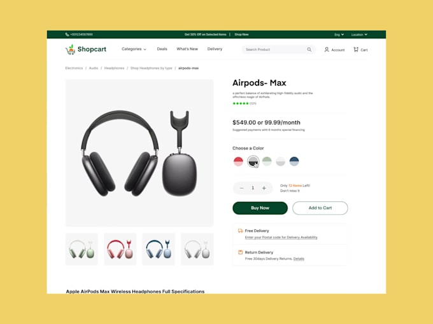Select the green color option
The height and width of the screenshot is (324, 433).
[267, 161]
